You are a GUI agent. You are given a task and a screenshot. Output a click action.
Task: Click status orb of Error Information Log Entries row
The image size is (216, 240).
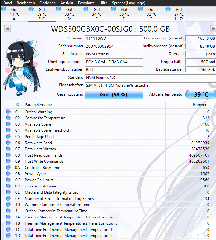pyautogui.click(x=8, y=198)
